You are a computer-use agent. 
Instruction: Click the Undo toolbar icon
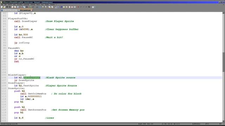(x=31, y=7)
